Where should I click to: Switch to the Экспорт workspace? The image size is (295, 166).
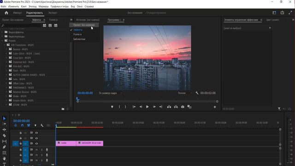pyautogui.click(x=53, y=13)
